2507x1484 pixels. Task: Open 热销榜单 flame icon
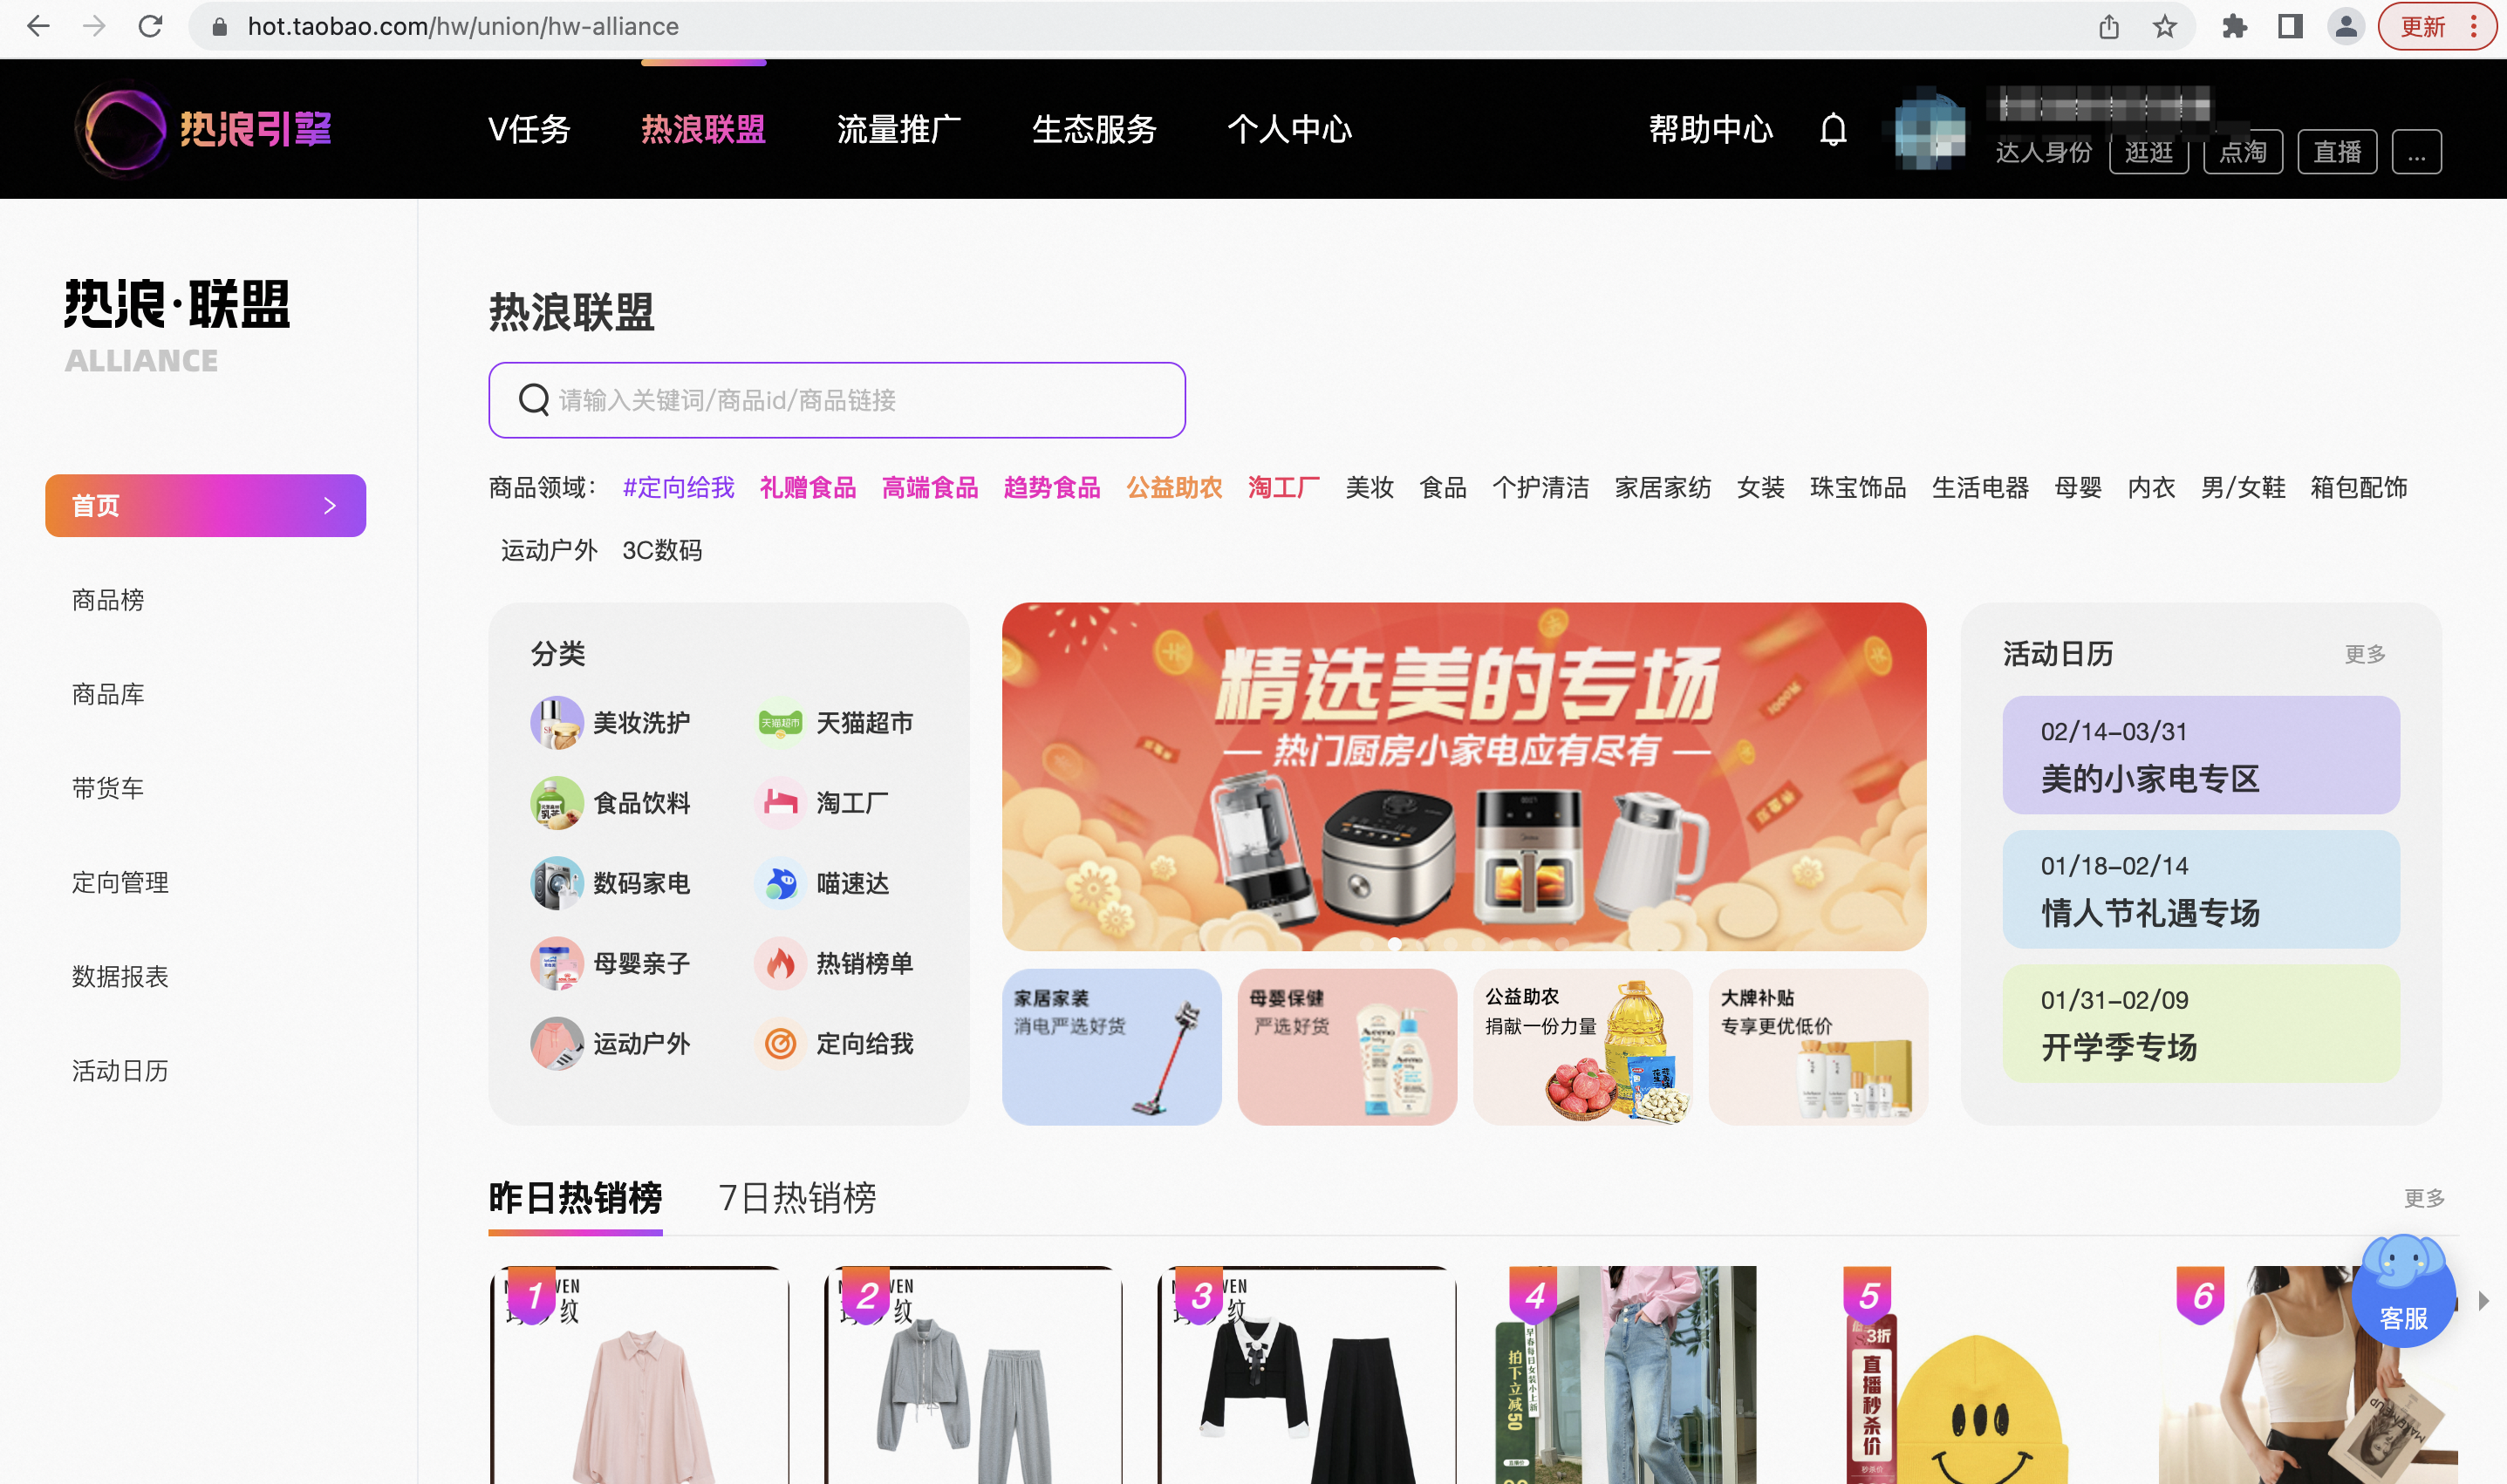tap(781, 963)
